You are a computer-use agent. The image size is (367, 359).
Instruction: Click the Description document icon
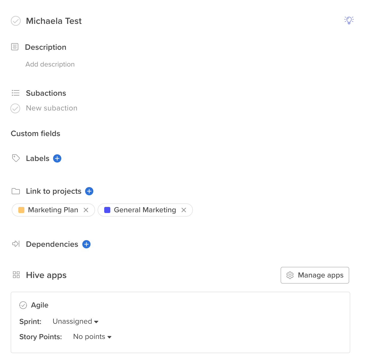pos(15,47)
